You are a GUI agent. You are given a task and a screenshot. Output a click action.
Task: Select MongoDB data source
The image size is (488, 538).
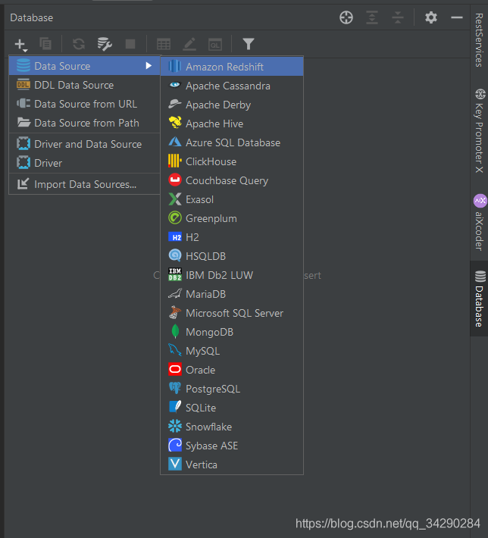tap(232, 332)
